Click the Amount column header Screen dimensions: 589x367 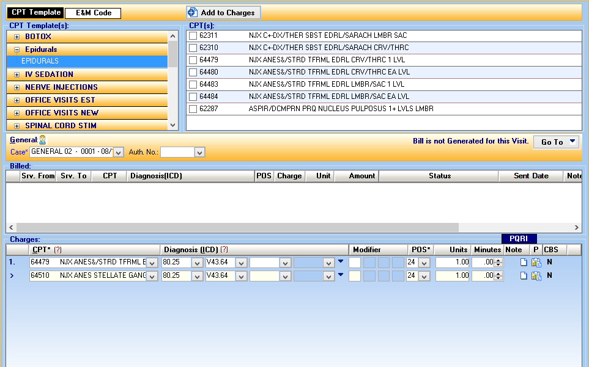point(357,176)
